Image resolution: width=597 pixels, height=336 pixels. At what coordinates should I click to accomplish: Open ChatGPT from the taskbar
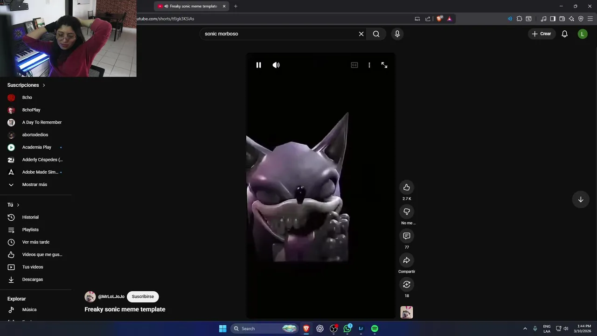point(320,329)
